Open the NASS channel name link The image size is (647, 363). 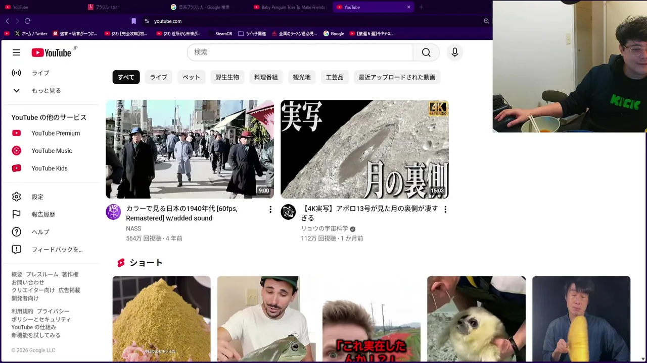click(133, 228)
